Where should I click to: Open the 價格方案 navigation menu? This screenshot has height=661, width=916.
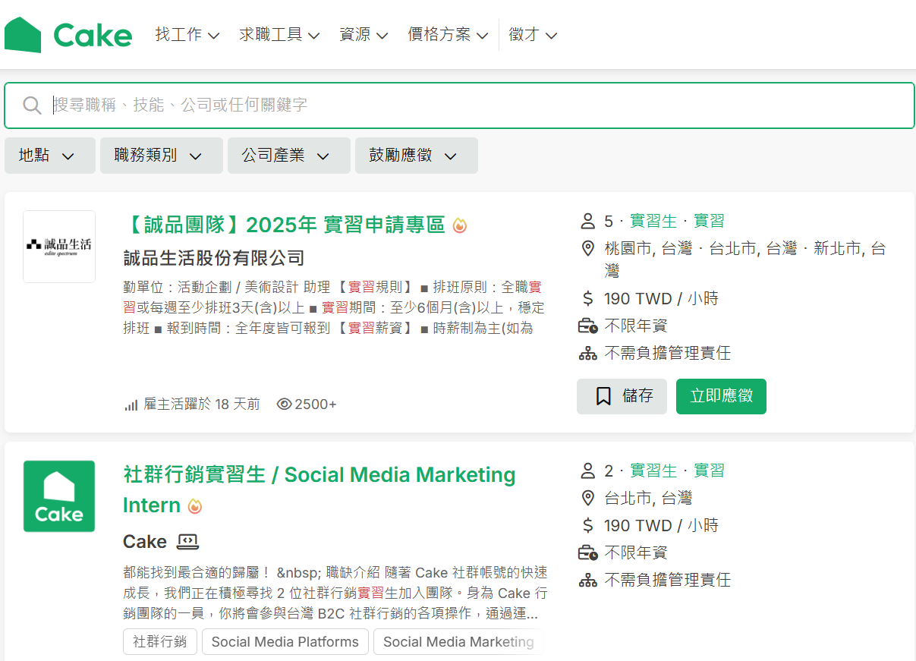click(448, 35)
